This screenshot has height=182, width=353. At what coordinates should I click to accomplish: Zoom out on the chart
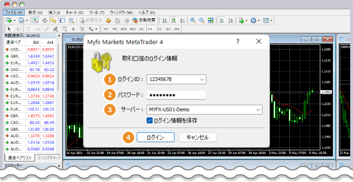click(x=202, y=21)
